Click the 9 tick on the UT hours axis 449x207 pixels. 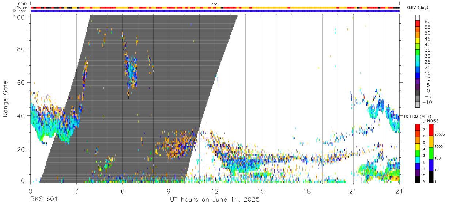click(169, 191)
